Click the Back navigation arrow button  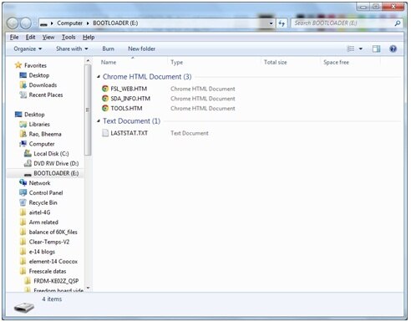(13, 23)
